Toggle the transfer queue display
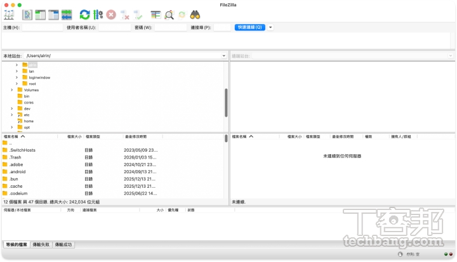Image resolution: width=457 pixels, height=262 pixels. pyautogui.click(x=67, y=14)
